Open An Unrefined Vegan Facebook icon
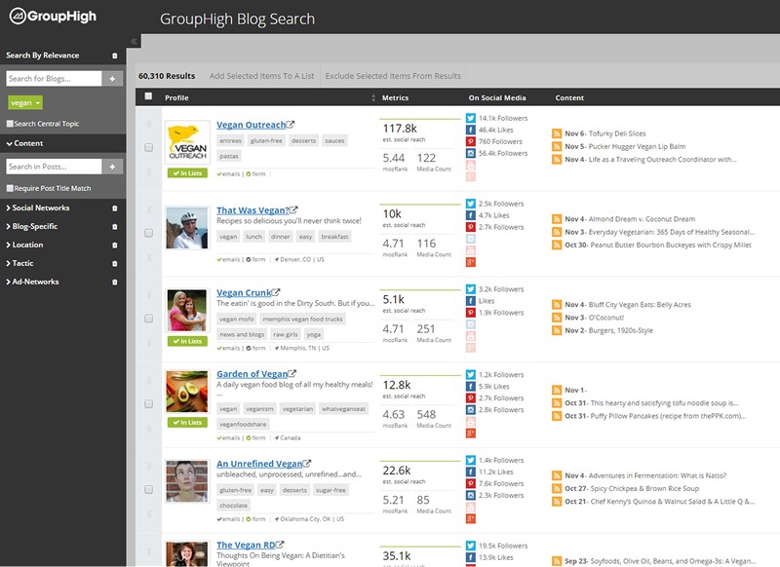Screen dimensions: 780x567 click(471, 472)
